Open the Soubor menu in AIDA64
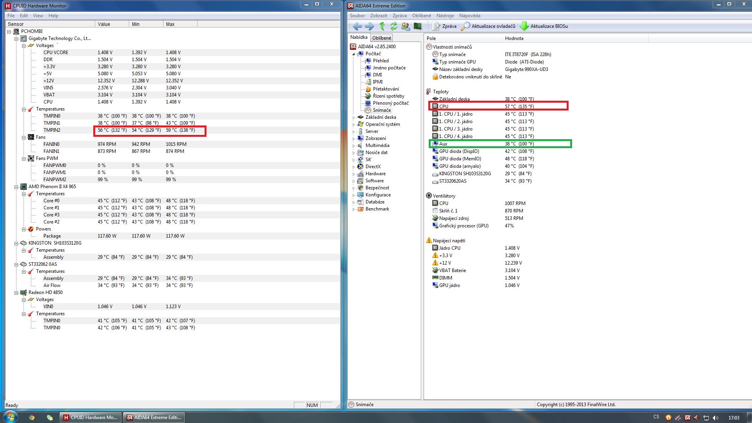The image size is (752, 423). (357, 16)
